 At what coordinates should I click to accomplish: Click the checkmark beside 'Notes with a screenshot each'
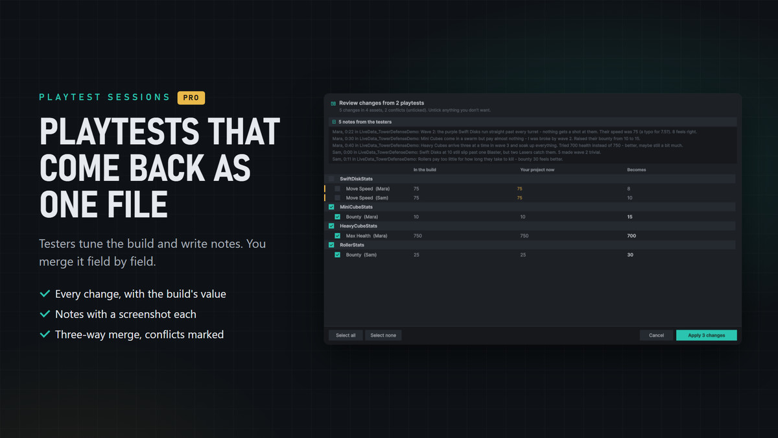coord(45,314)
